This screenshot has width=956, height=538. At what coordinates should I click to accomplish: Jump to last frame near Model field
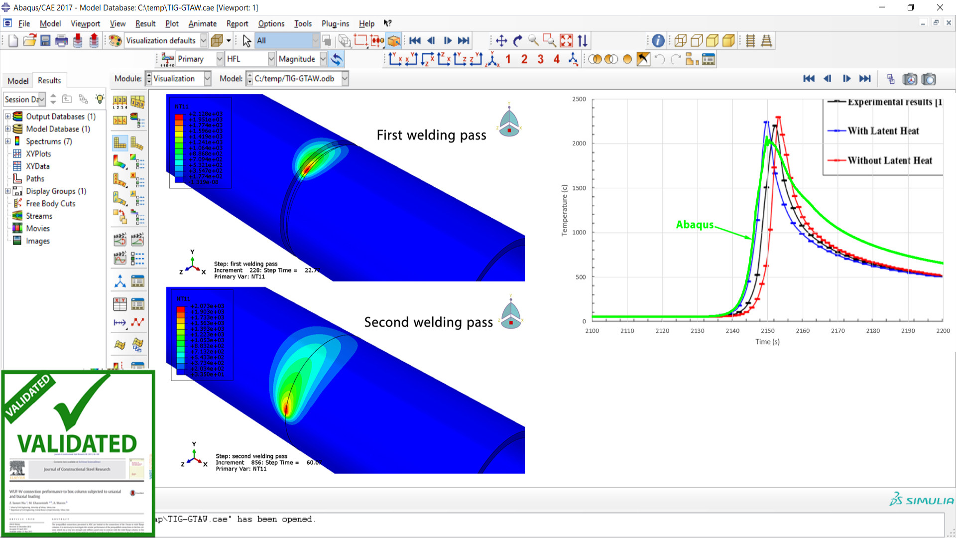pos(865,79)
